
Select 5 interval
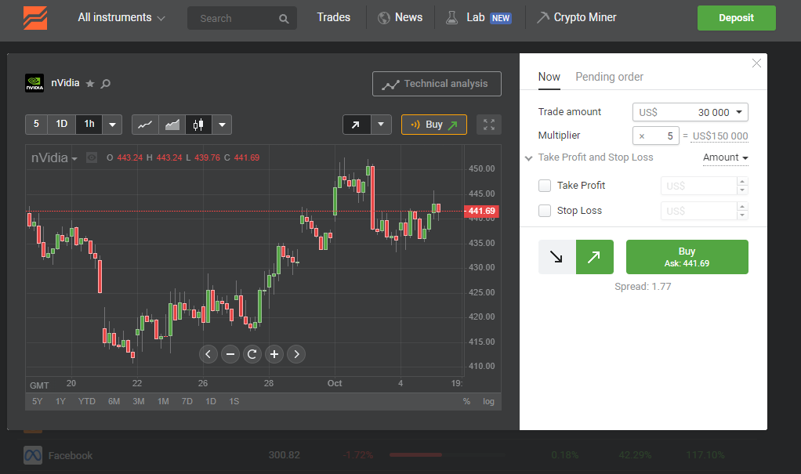point(36,124)
